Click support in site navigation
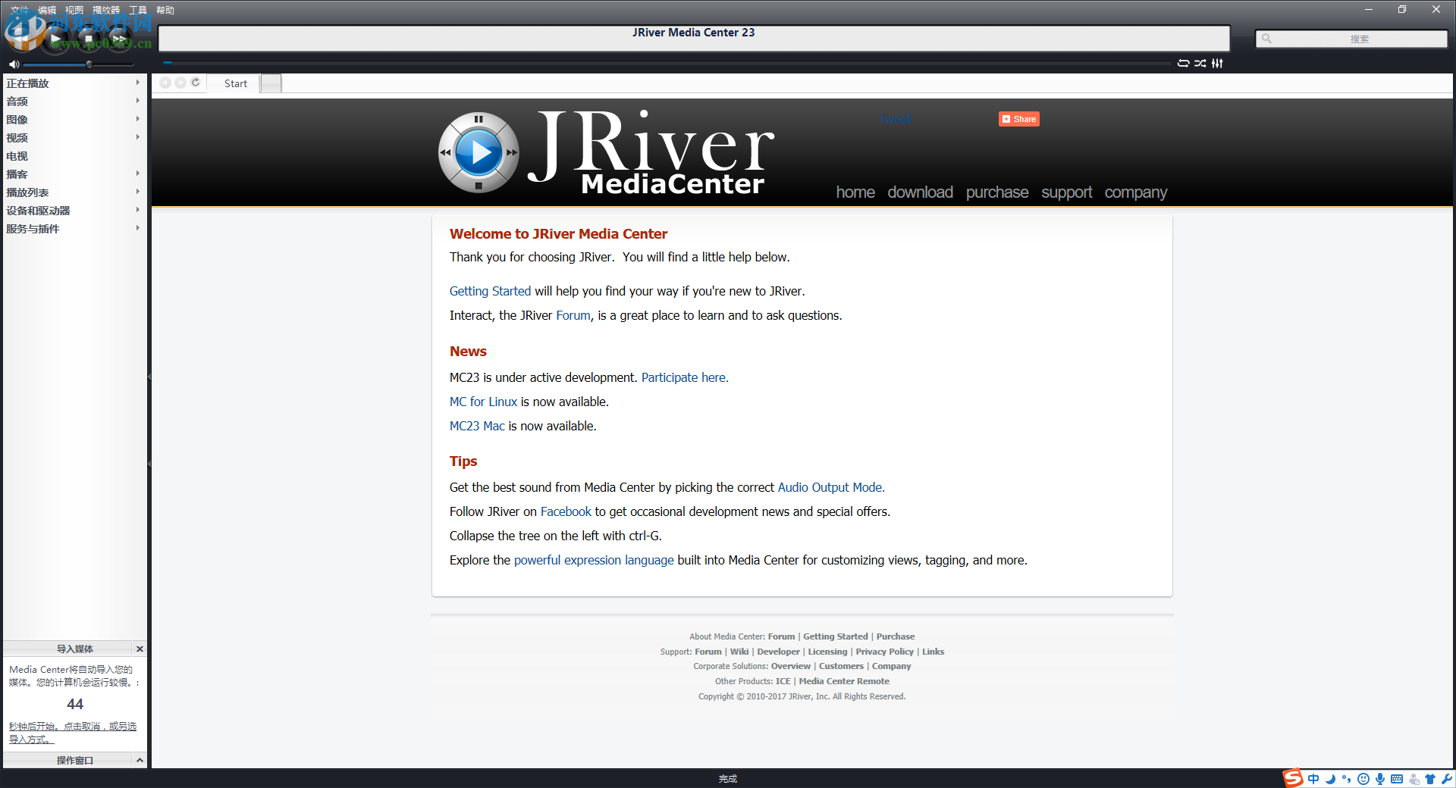Image resolution: width=1456 pixels, height=788 pixels. click(1066, 192)
